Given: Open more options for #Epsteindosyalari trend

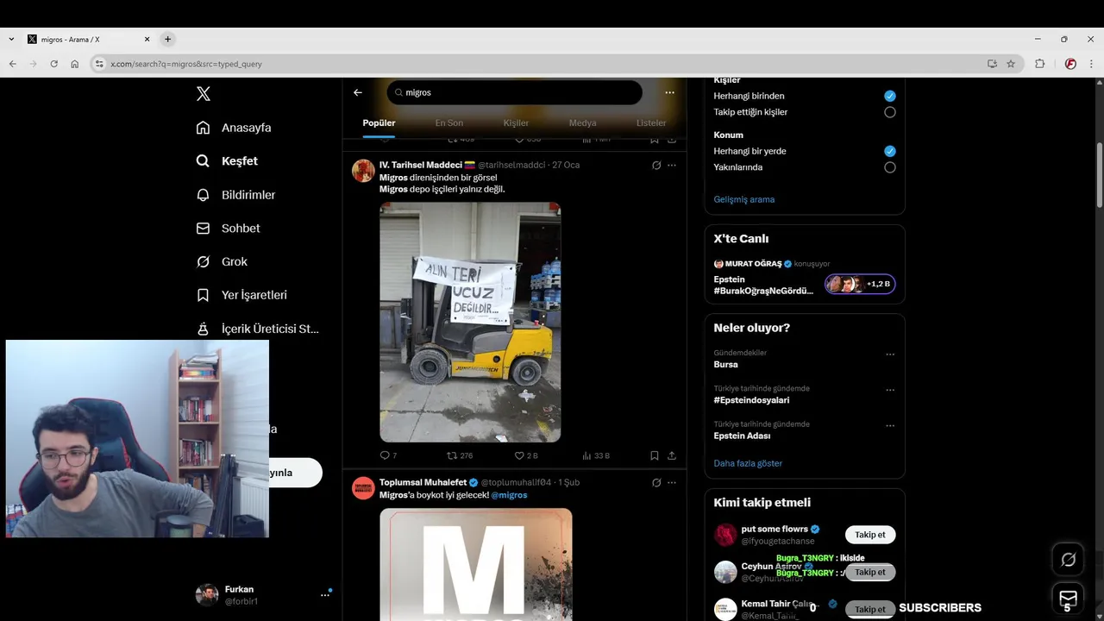Looking at the screenshot, I should click(x=890, y=390).
